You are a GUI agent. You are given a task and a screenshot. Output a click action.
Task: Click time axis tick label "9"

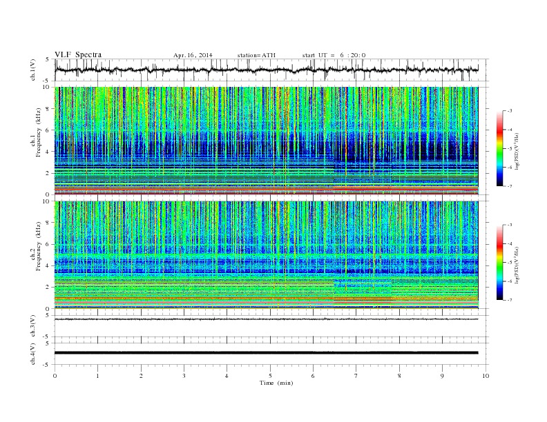(442, 376)
